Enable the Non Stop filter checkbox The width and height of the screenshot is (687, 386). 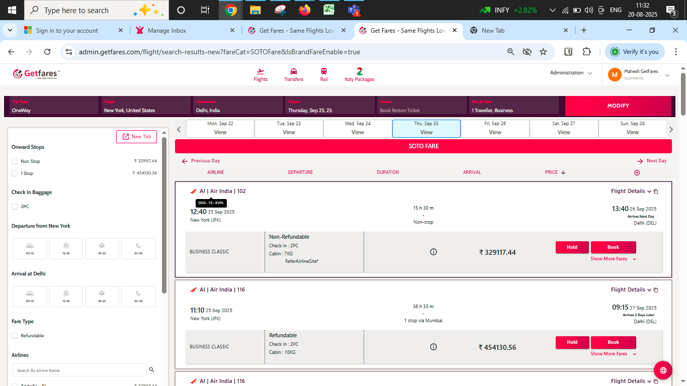pyautogui.click(x=15, y=161)
